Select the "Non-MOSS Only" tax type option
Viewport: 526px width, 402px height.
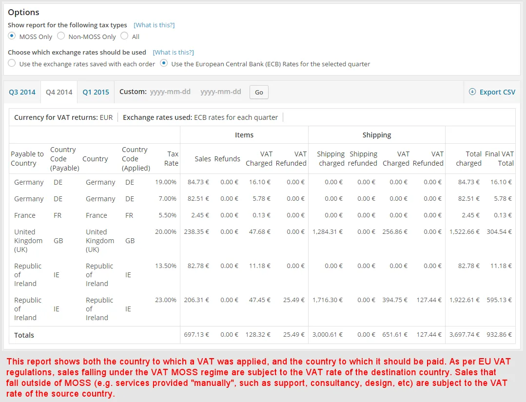coord(61,36)
